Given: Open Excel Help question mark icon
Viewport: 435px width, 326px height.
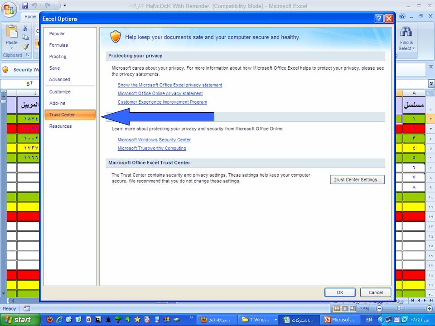Looking at the screenshot, I should point(402,16).
